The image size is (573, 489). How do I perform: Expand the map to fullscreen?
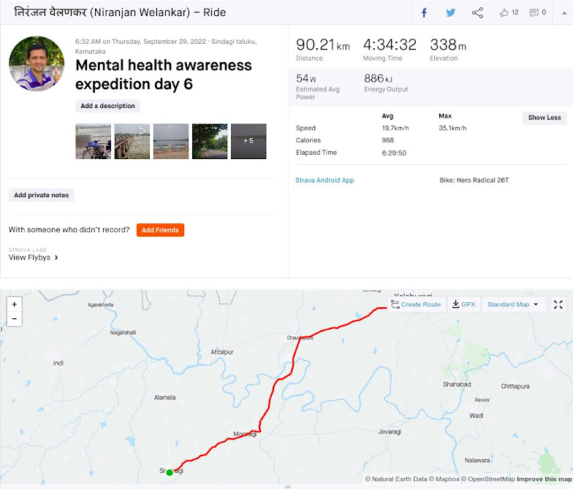[558, 304]
